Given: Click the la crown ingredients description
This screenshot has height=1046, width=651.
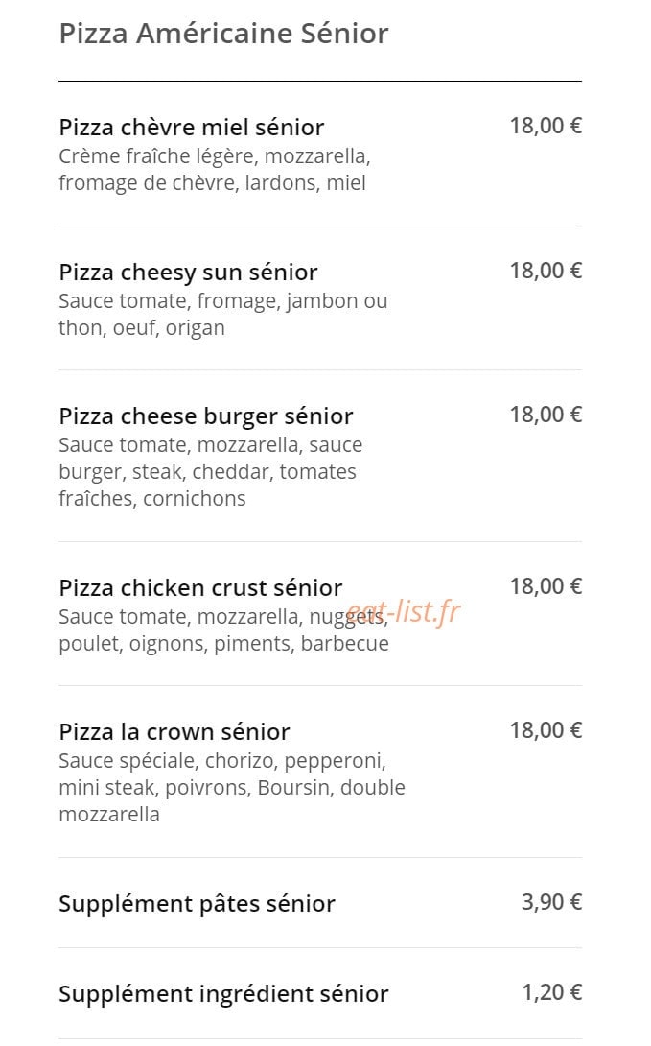Looking at the screenshot, I should [x=232, y=787].
